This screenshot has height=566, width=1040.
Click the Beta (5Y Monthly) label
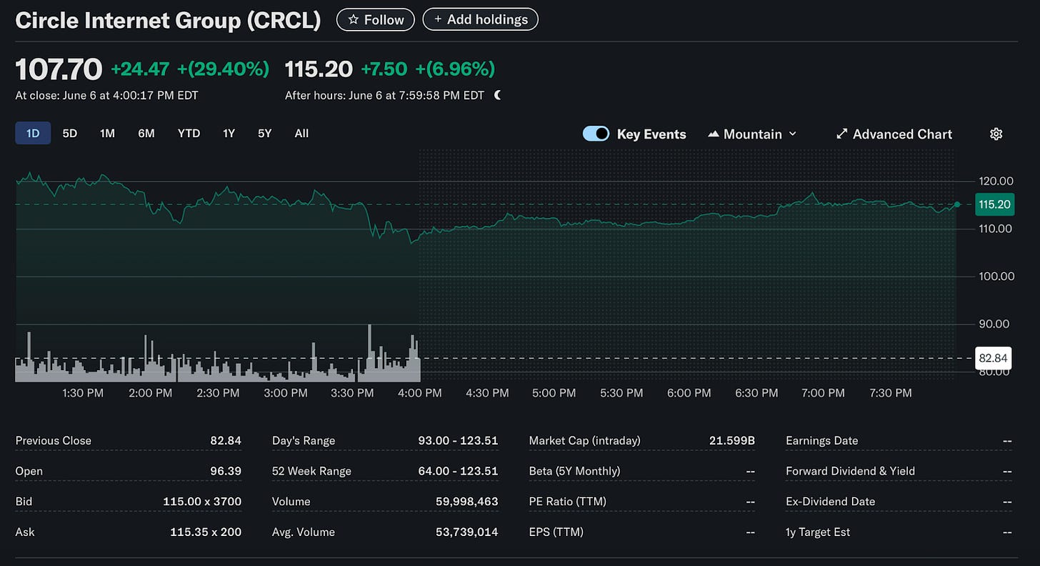point(574,471)
